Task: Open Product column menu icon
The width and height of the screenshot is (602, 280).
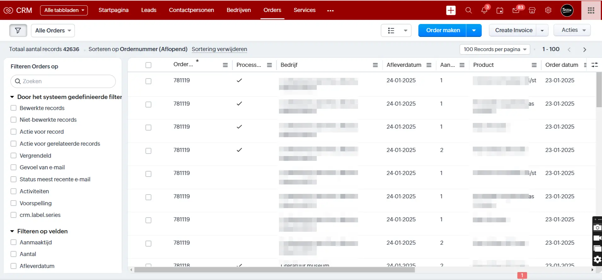Action: (534, 65)
